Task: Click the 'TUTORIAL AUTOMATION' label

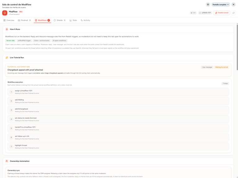Action: 19,67
